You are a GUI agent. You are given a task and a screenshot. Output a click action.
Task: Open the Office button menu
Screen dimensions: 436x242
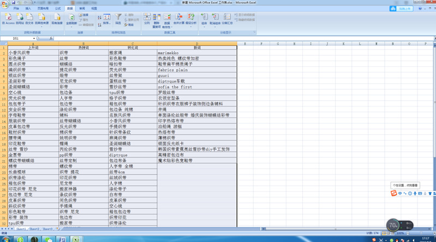coord(5,5)
